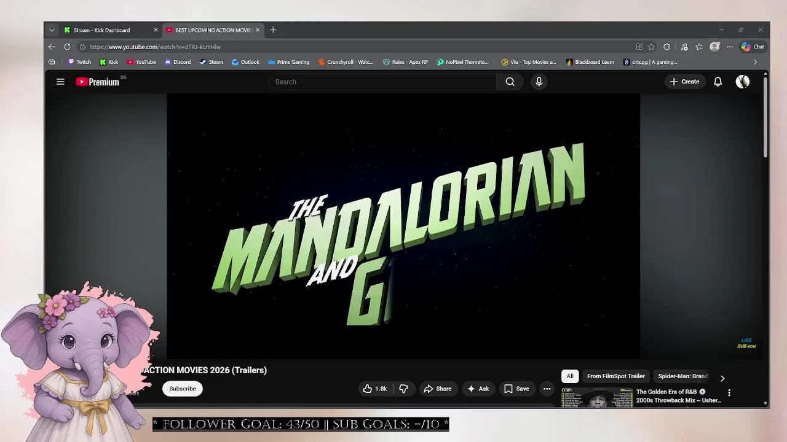The image size is (787, 442).
Task: Close the Kick Dashboard tab
Action: coord(156,30)
